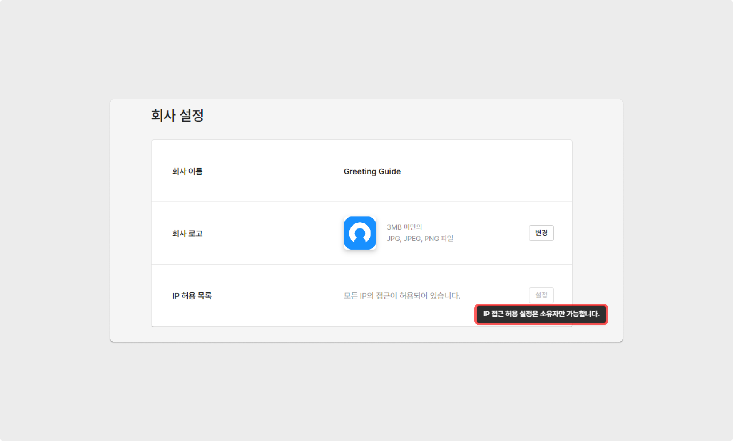Click 설정 in the 회사 설정 heading
This screenshot has height=441, width=733.
point(191,115)
